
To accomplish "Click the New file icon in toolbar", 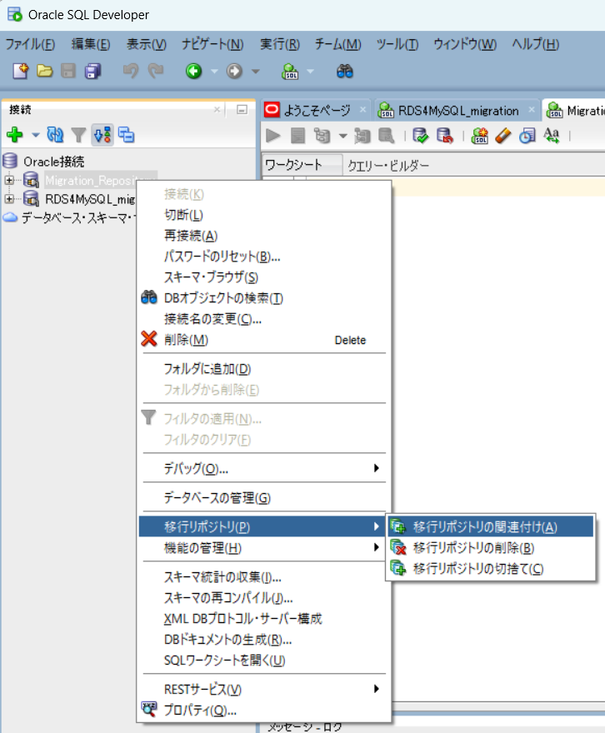I will pyautogui.click(x=20, y=71).
